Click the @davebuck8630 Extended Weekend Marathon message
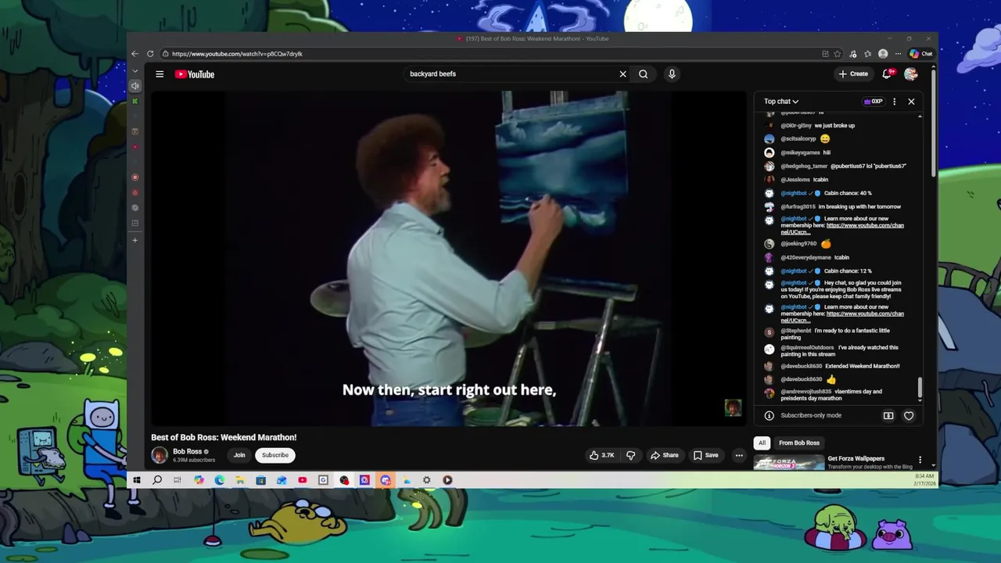 pos(840,366)
